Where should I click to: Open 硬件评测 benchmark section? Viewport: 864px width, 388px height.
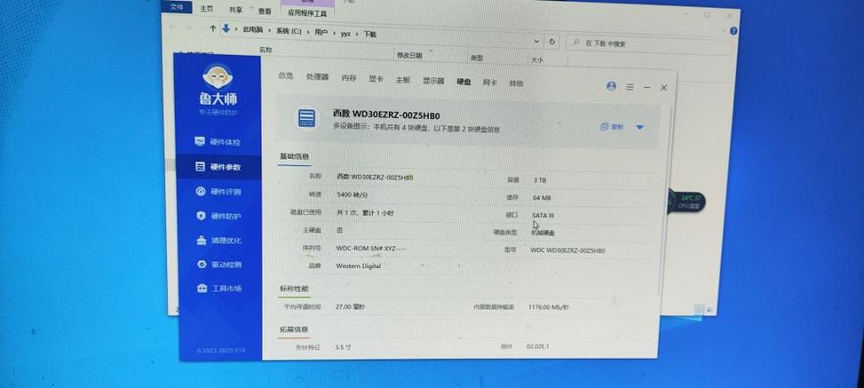point(218,191)
